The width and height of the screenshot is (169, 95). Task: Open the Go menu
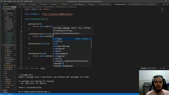[18, 1]
